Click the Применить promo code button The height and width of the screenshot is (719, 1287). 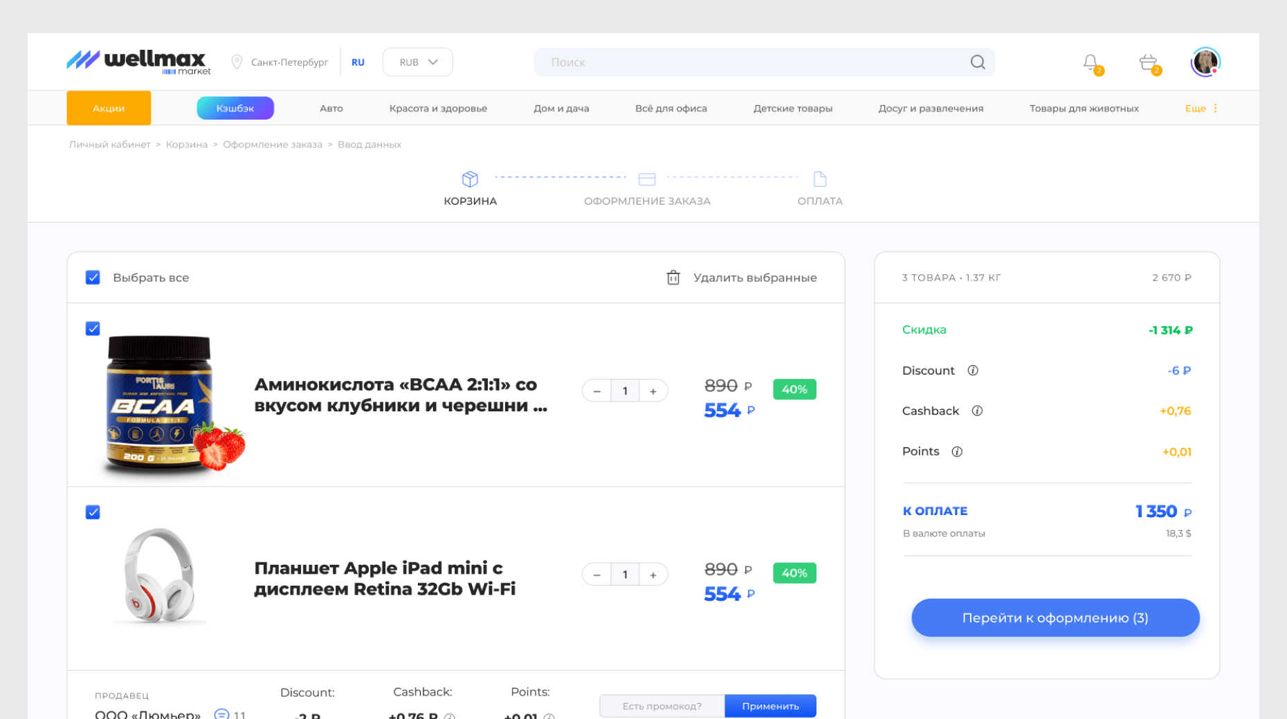click(x=771, y=706)
